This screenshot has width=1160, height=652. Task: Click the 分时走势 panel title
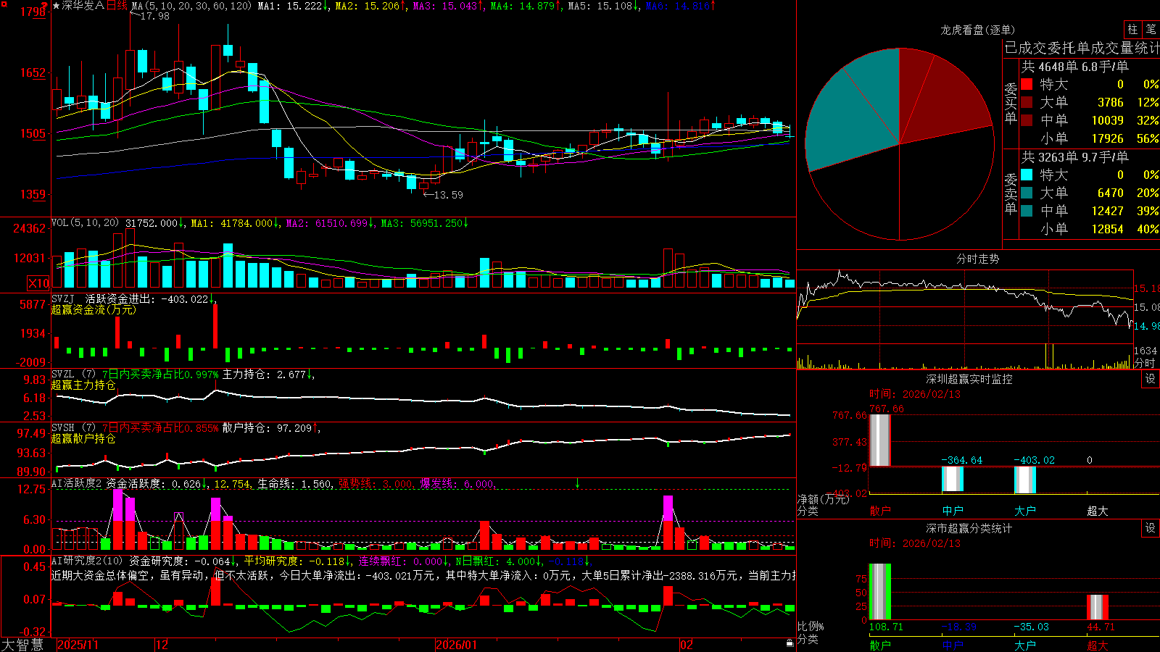(977, 259)
